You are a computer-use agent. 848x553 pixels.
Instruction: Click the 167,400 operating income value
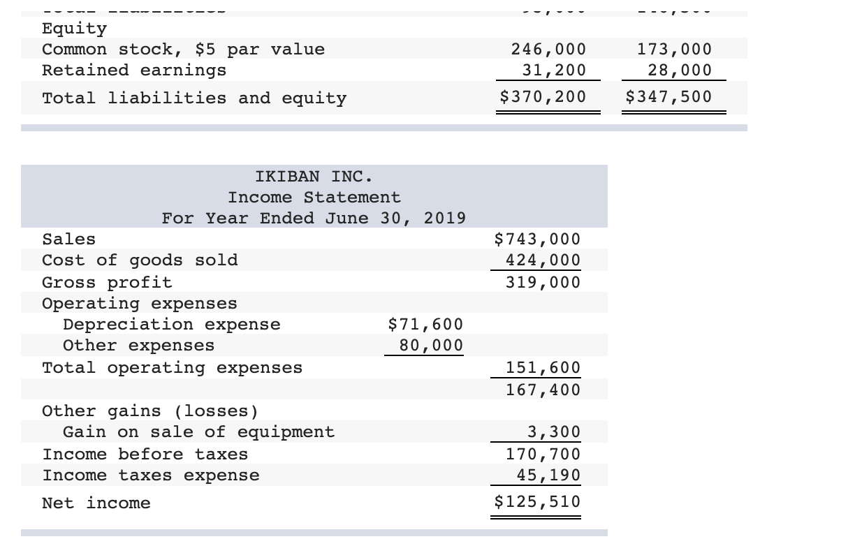[543, 390]
